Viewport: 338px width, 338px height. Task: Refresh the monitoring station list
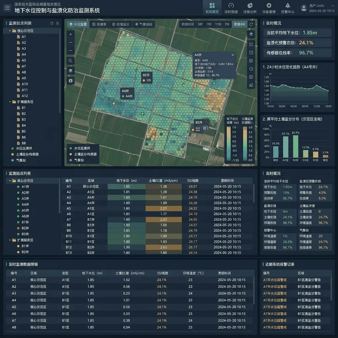point(52,23)
